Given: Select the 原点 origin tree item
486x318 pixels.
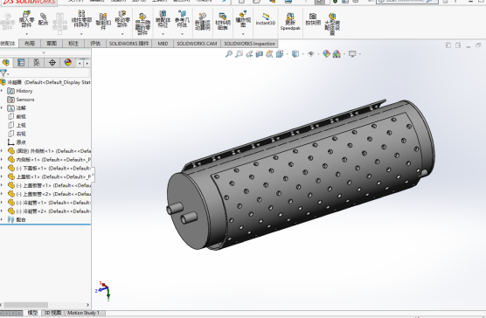Looking at the screenshot, I should pos(17,142).
